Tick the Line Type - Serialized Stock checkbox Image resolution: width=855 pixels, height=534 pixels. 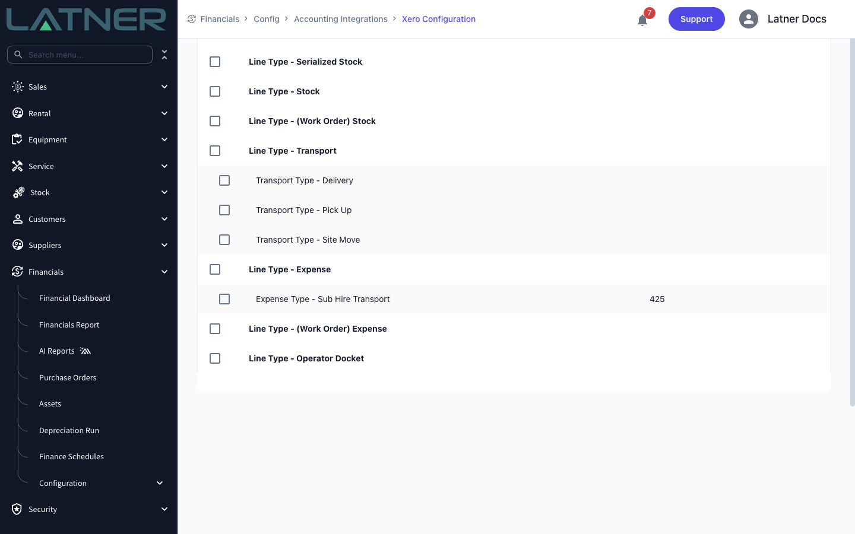tap(215, 62)
